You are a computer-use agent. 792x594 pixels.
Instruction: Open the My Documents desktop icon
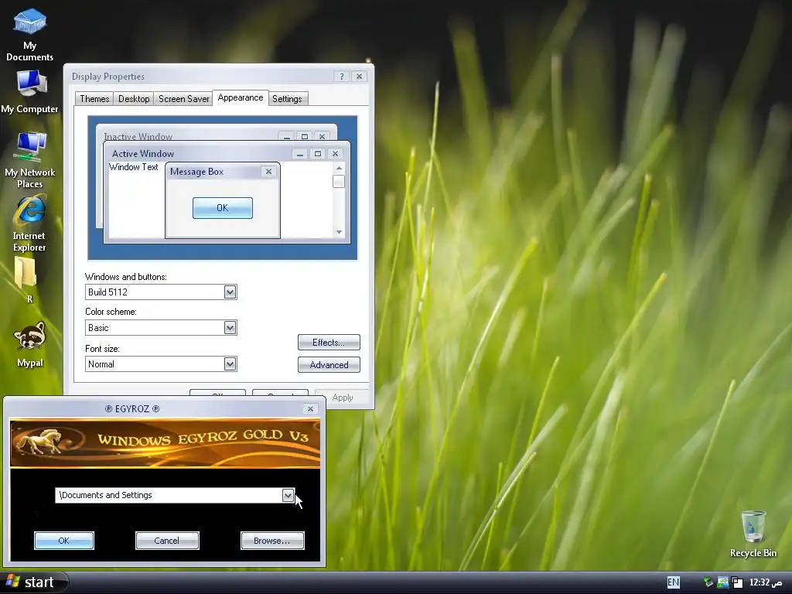30,34
